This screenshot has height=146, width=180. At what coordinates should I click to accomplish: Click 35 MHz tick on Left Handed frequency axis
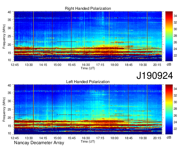pyautogui.click(x=10, y=93)
